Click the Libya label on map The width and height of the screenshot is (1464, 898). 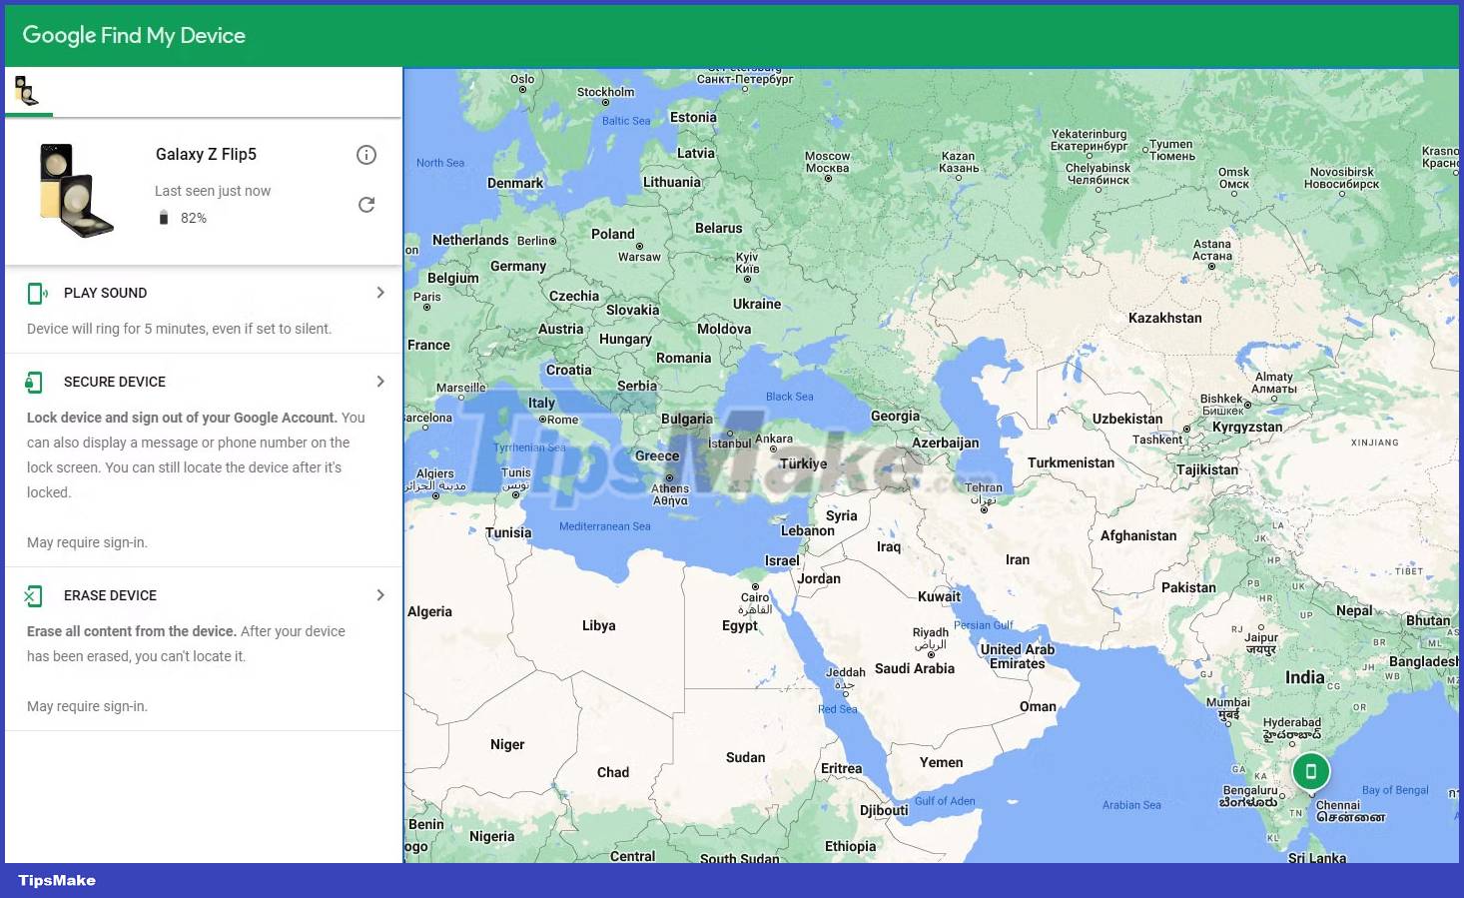[x=599, y=625]
